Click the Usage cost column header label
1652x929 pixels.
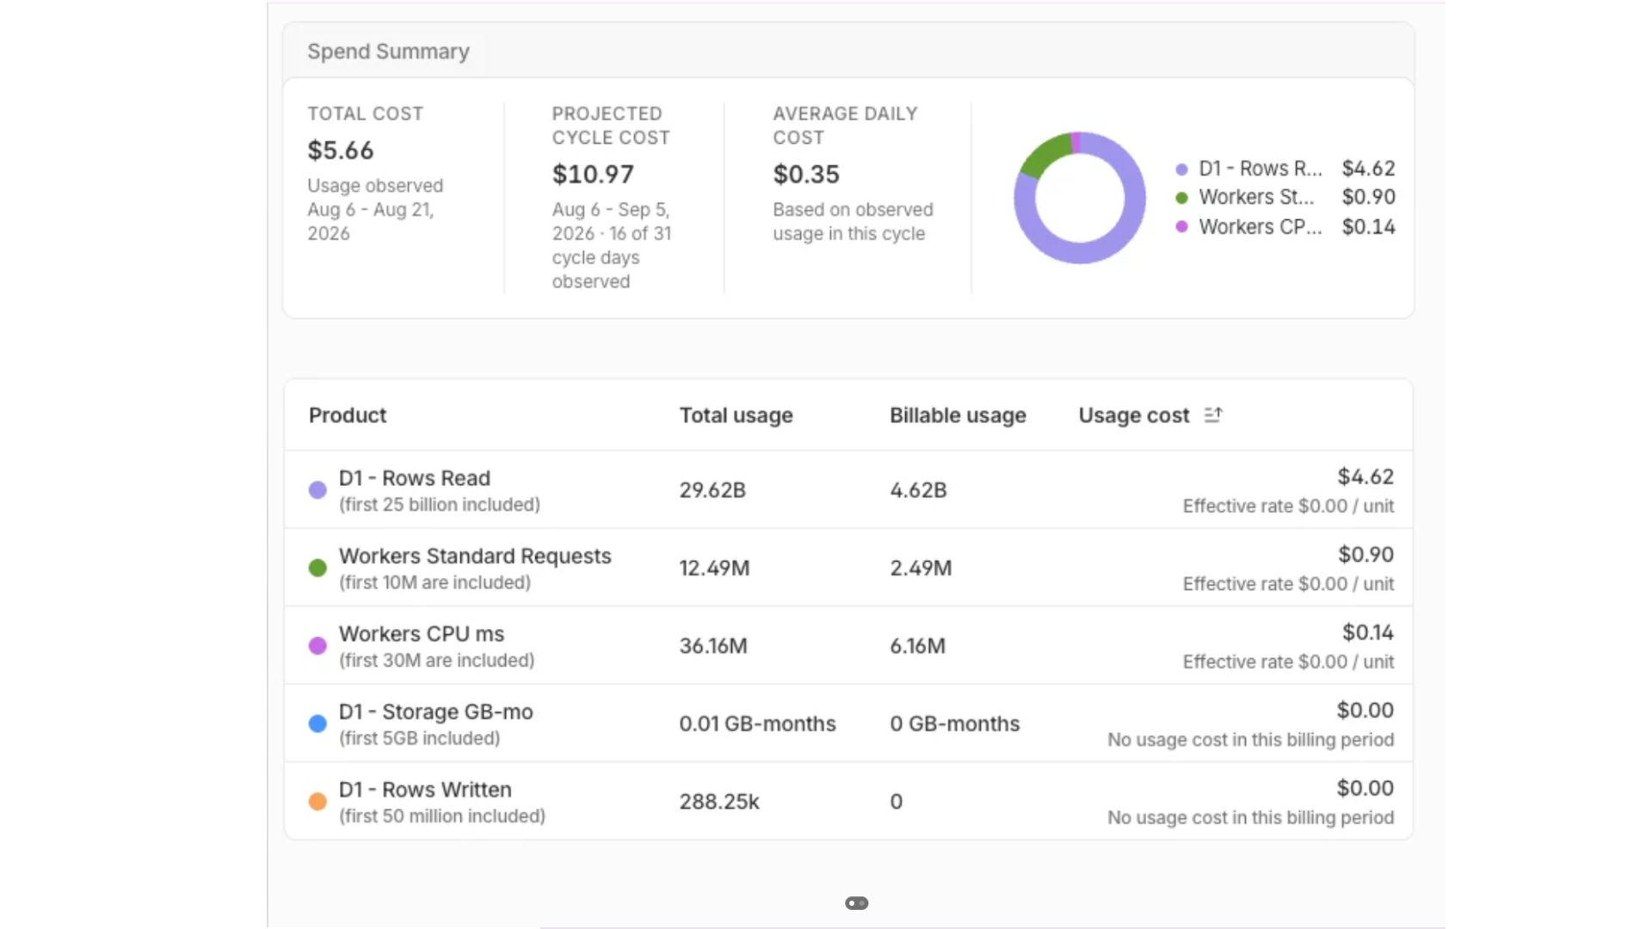1134,415
